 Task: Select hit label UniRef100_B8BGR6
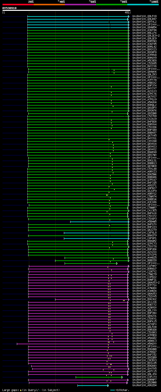pos(144,177)
